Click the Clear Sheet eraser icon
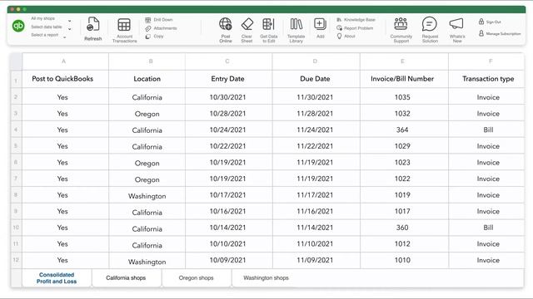 (x=247, y=24)
